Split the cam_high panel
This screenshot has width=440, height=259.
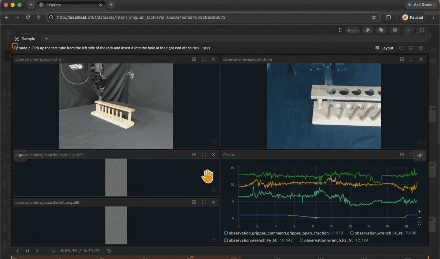click(x=194, y=59)
